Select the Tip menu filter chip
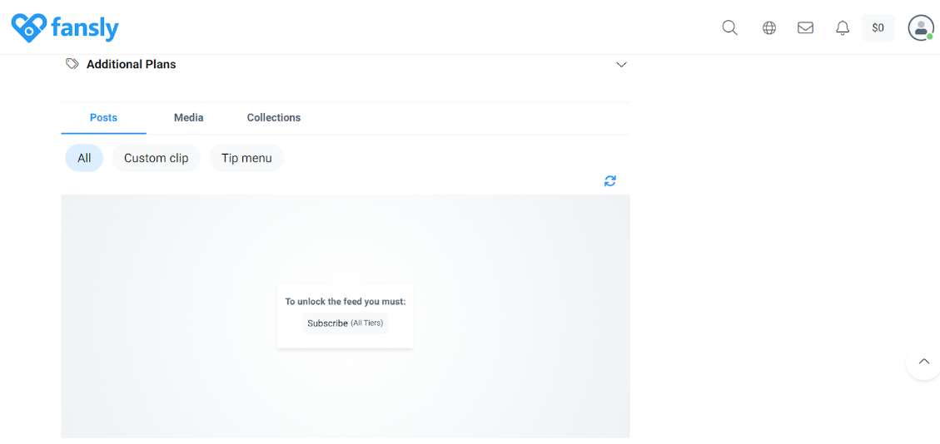Viewport: 940px width, 444px height. 246,158
